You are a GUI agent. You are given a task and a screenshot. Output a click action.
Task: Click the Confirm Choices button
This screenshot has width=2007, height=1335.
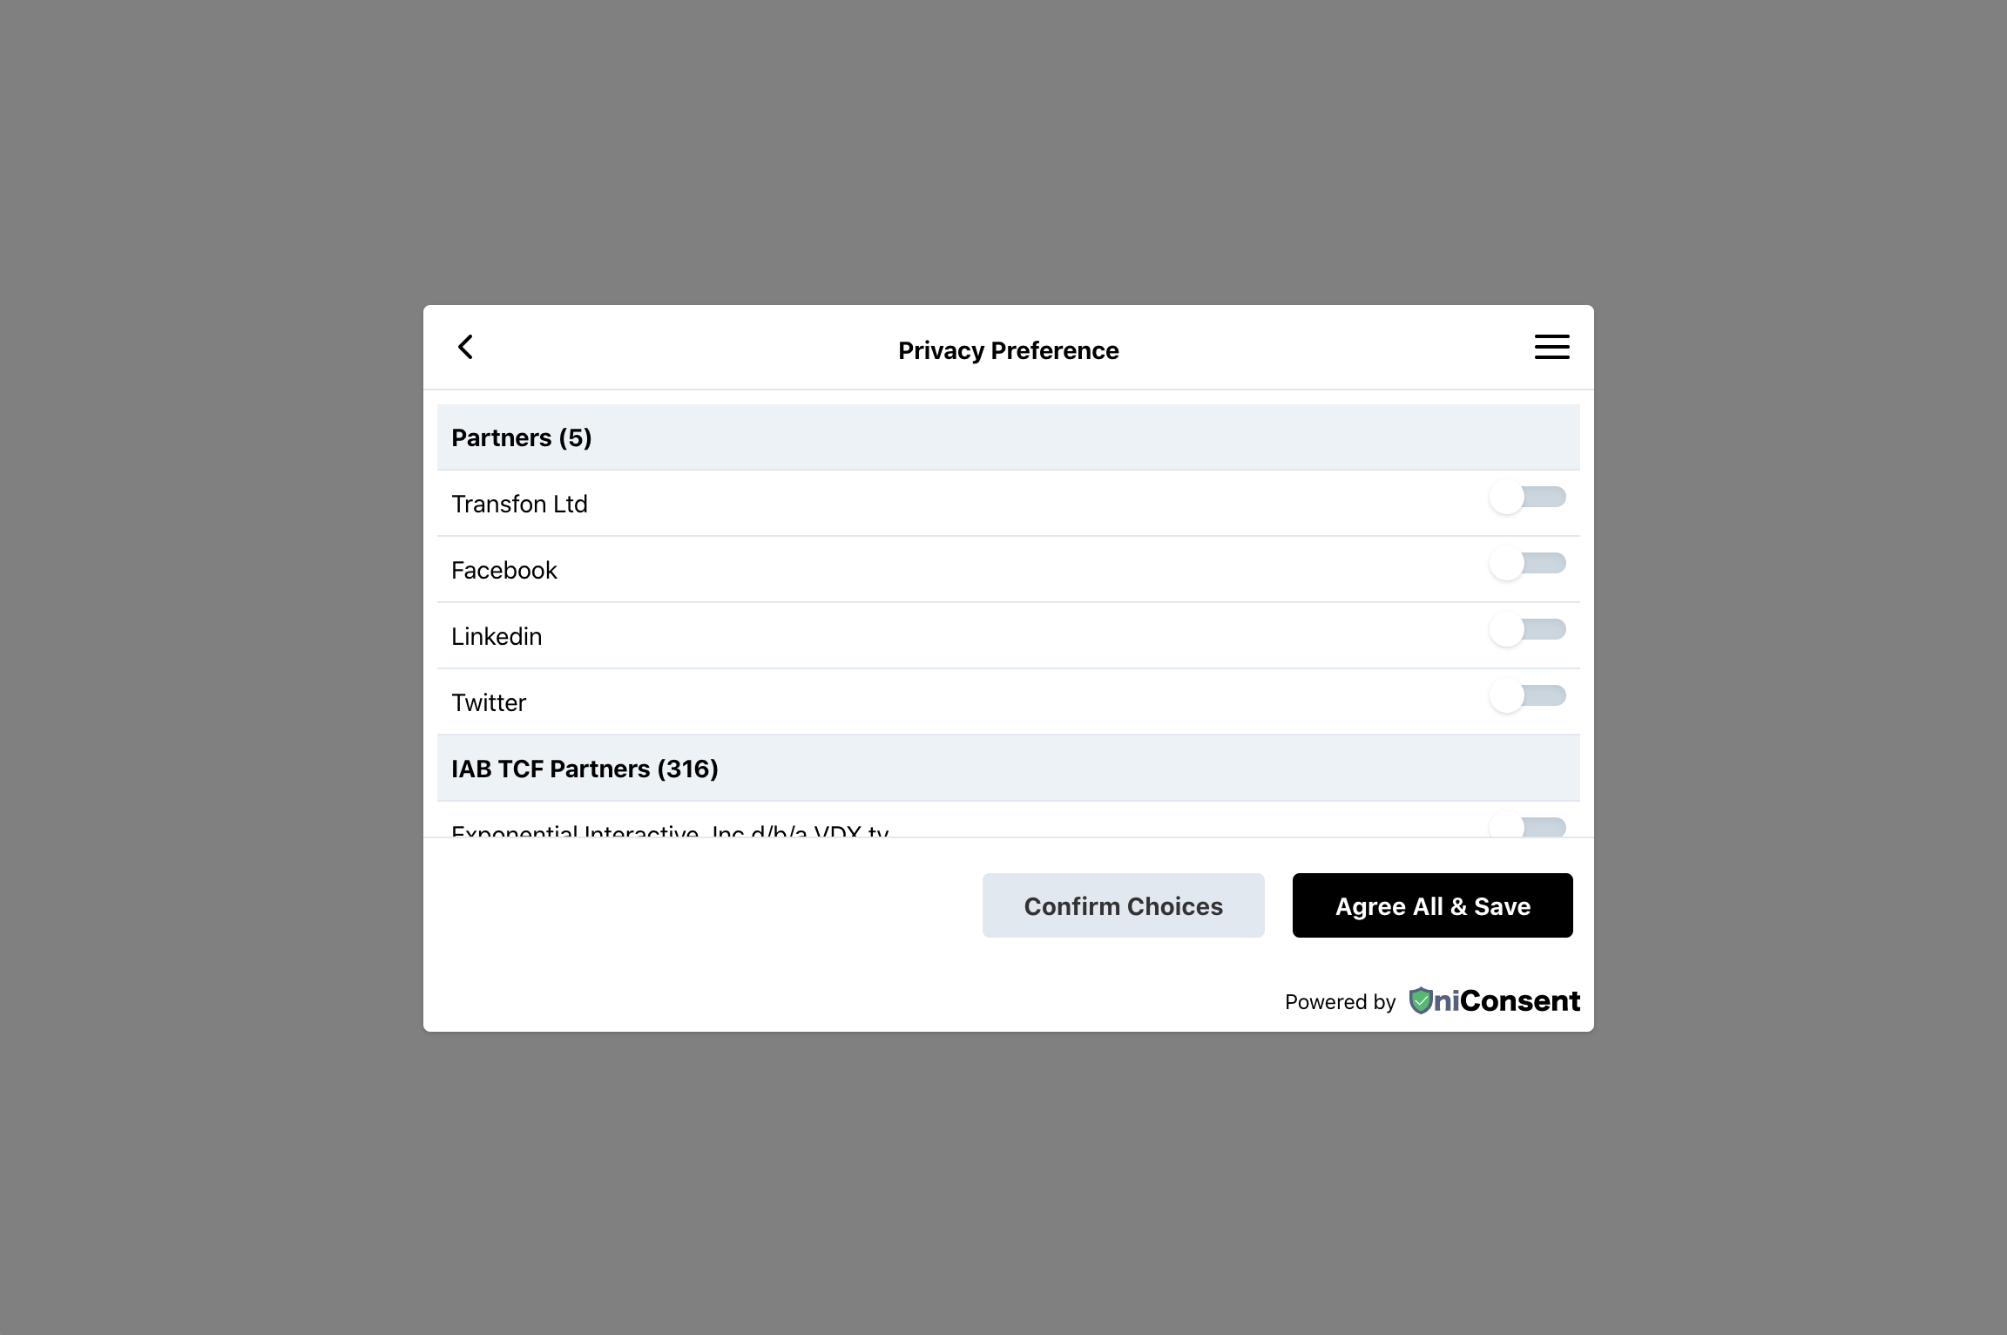(1123, 905)
